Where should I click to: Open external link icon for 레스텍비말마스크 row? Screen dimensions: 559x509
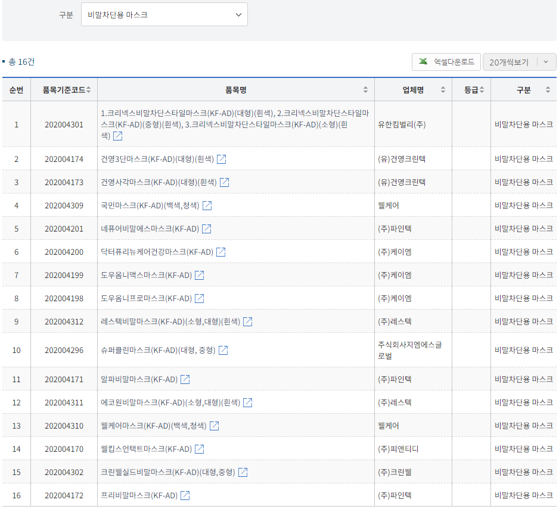[x=248, y=321]
